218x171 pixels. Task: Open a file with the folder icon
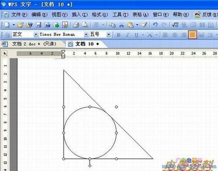point(20,25)
